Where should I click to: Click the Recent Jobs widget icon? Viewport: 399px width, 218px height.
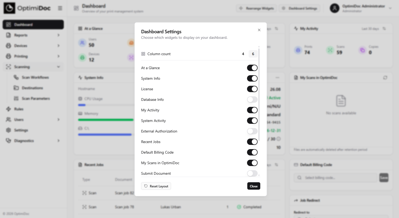80,165
